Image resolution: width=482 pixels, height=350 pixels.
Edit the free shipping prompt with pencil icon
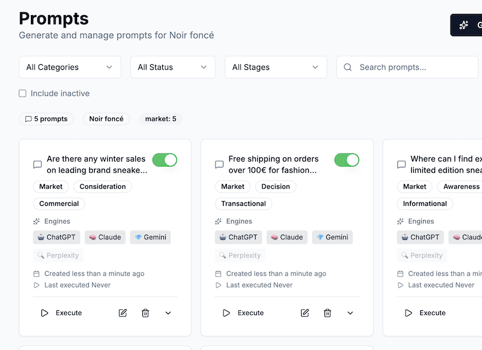click(305, 313)
